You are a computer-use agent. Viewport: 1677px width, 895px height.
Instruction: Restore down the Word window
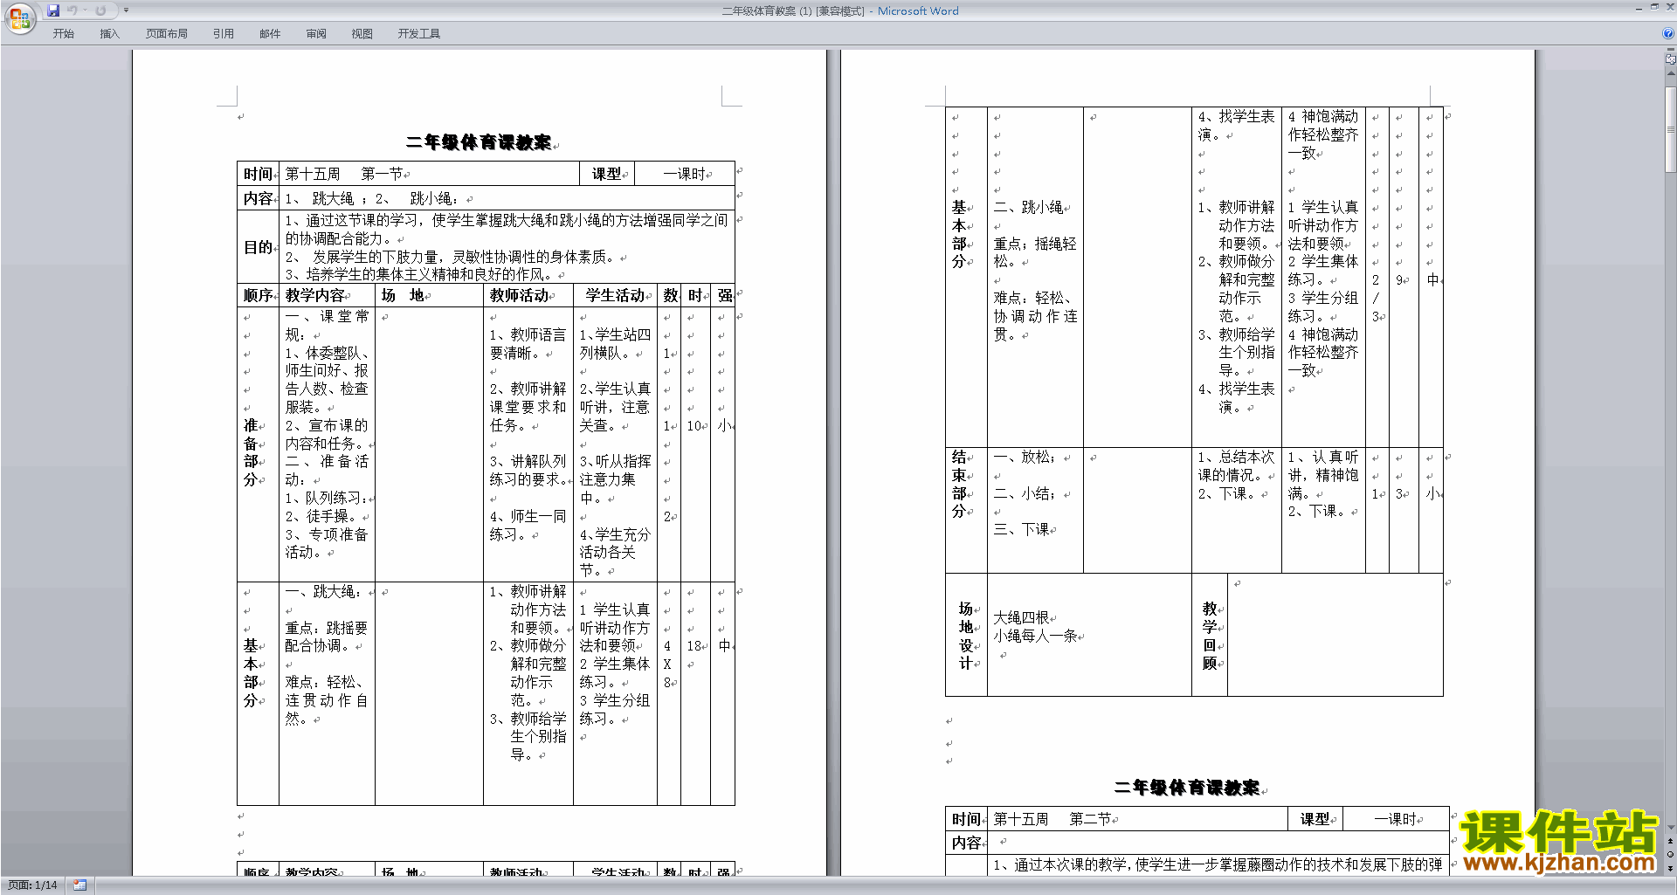[1654, 7]
